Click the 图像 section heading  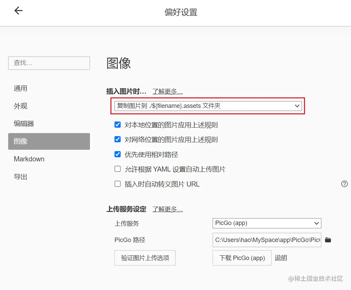pyautogui.click(x=118, y=63)
